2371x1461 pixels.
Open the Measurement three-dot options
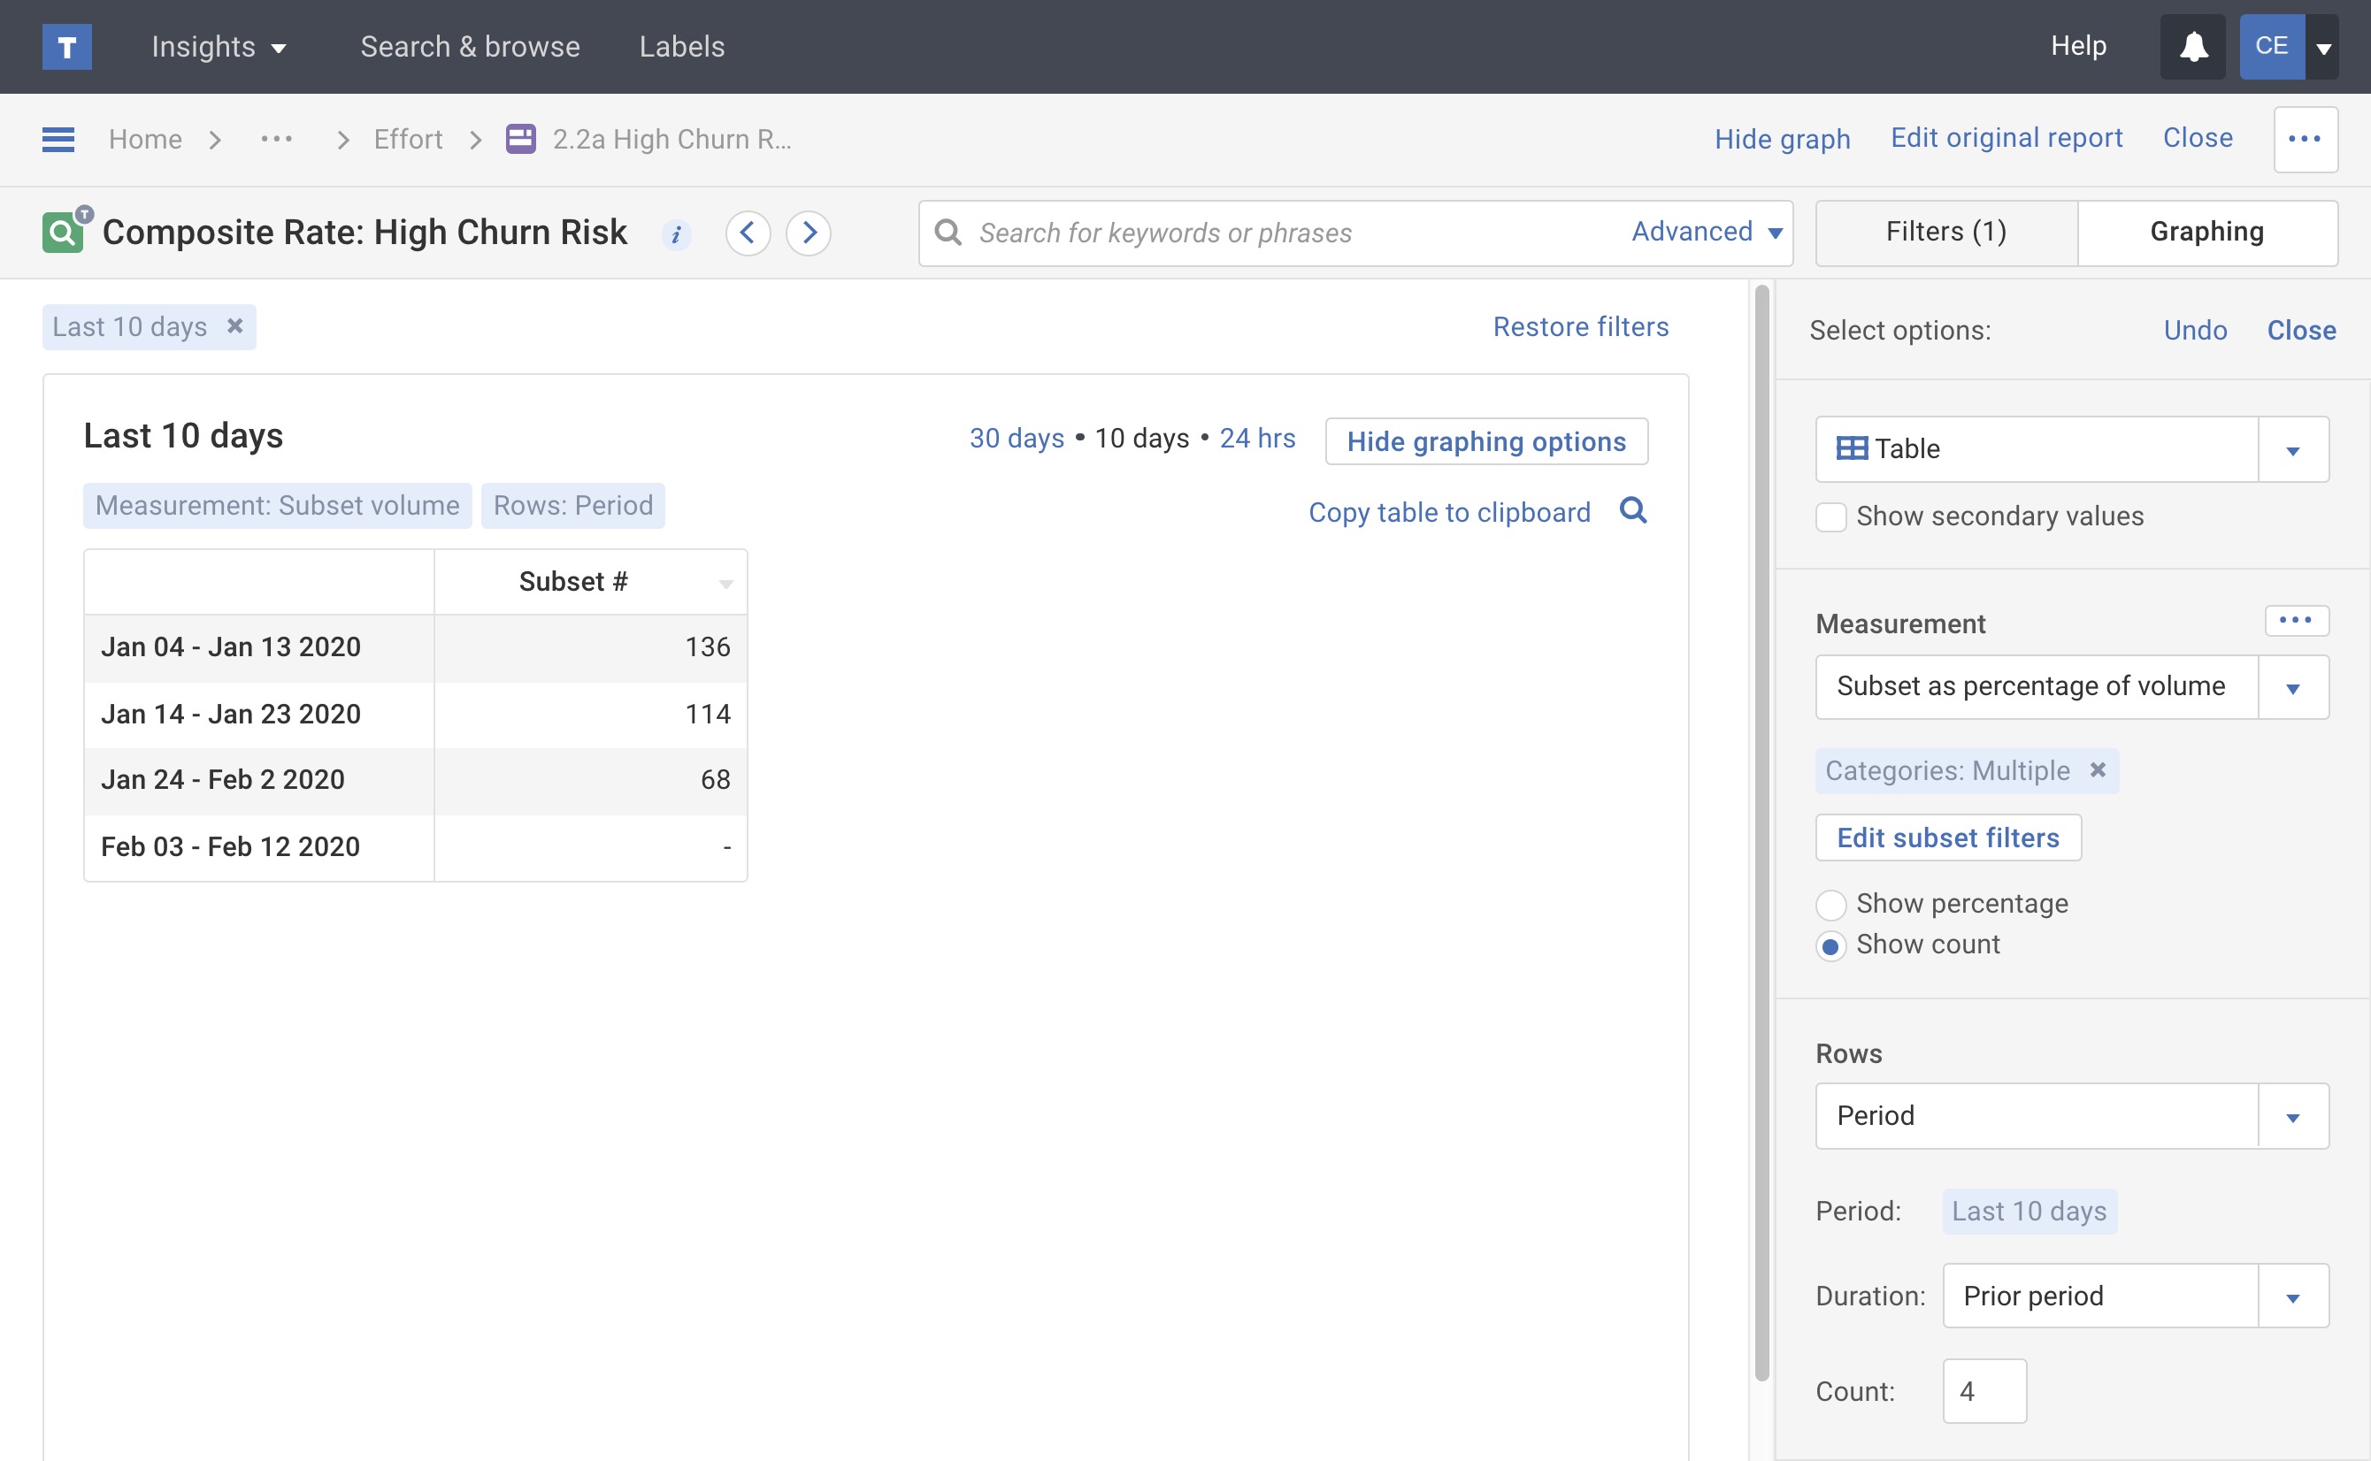(x=2296, y=620)
